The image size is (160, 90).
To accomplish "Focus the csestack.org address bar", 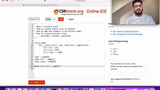I will [x=80, y=1].
